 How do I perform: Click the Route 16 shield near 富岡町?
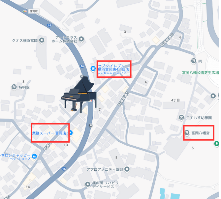pyautogui.click(x=49, y=25)
